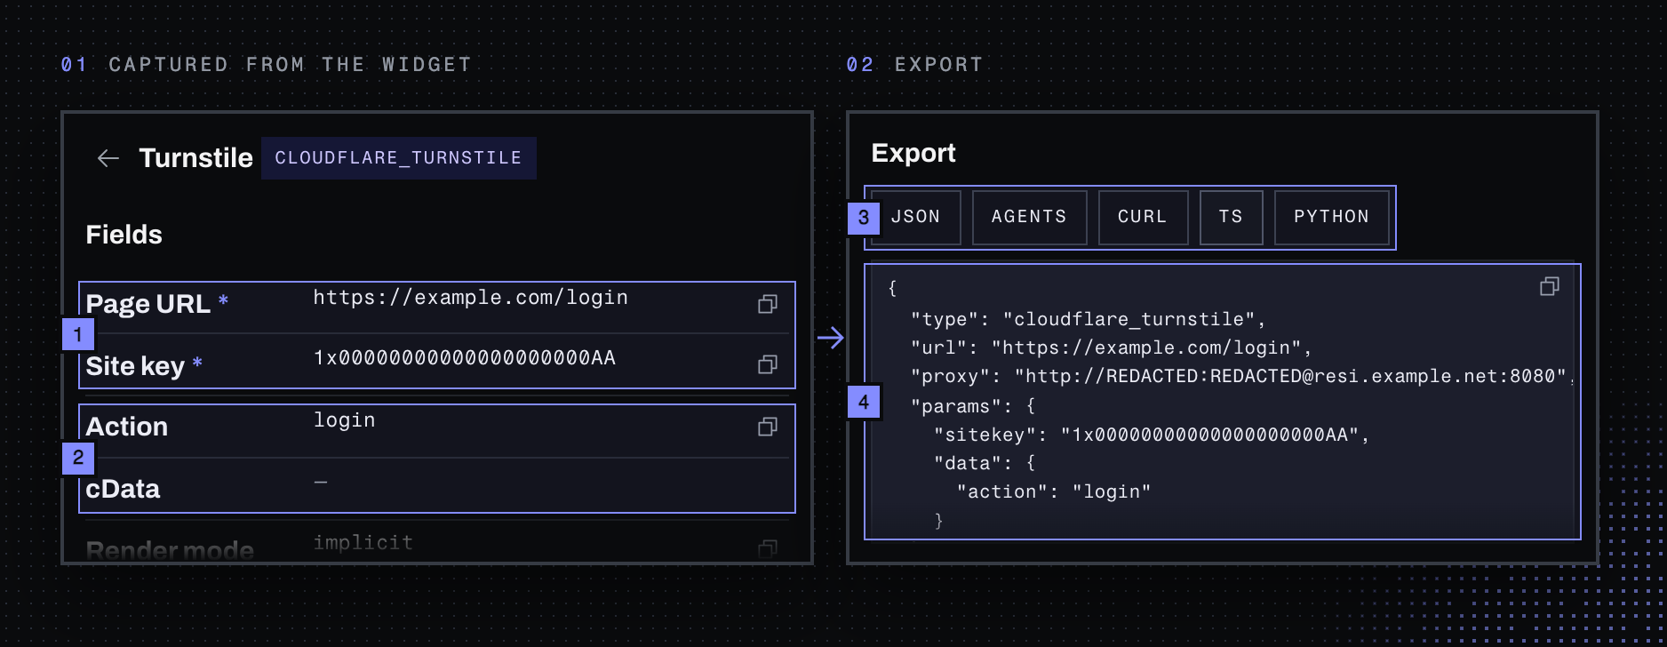The image size is (1667, 647).
Task: Click the "CAPTURED FROM THE WIDGET" heading
Action: point(290,65)
